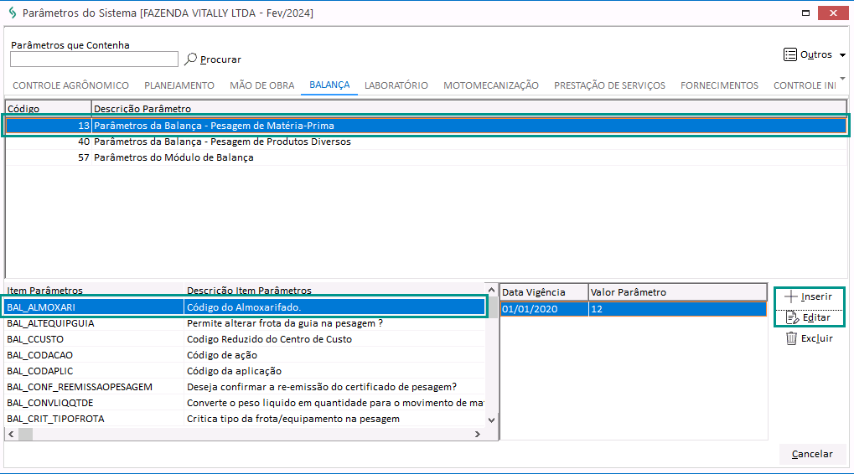Click the Data Vigência column header
The image size is (854, 474).
click(x=544, y=292)
